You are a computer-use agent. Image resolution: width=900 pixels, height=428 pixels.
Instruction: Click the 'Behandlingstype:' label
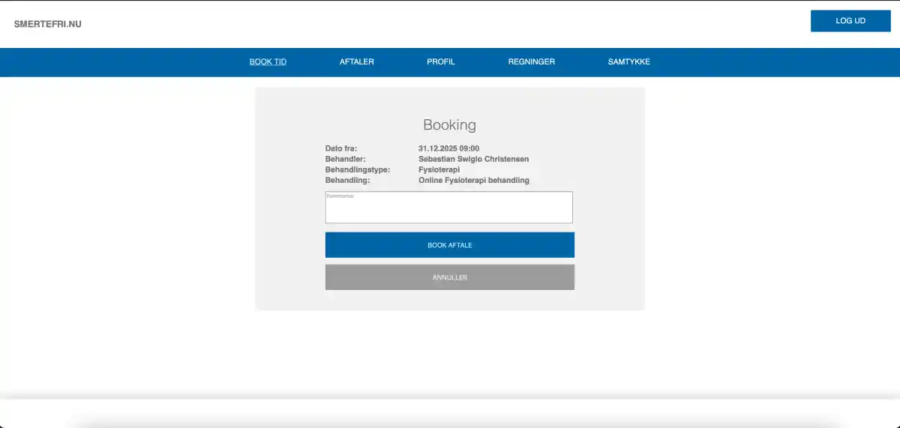[x=358, y=169]
